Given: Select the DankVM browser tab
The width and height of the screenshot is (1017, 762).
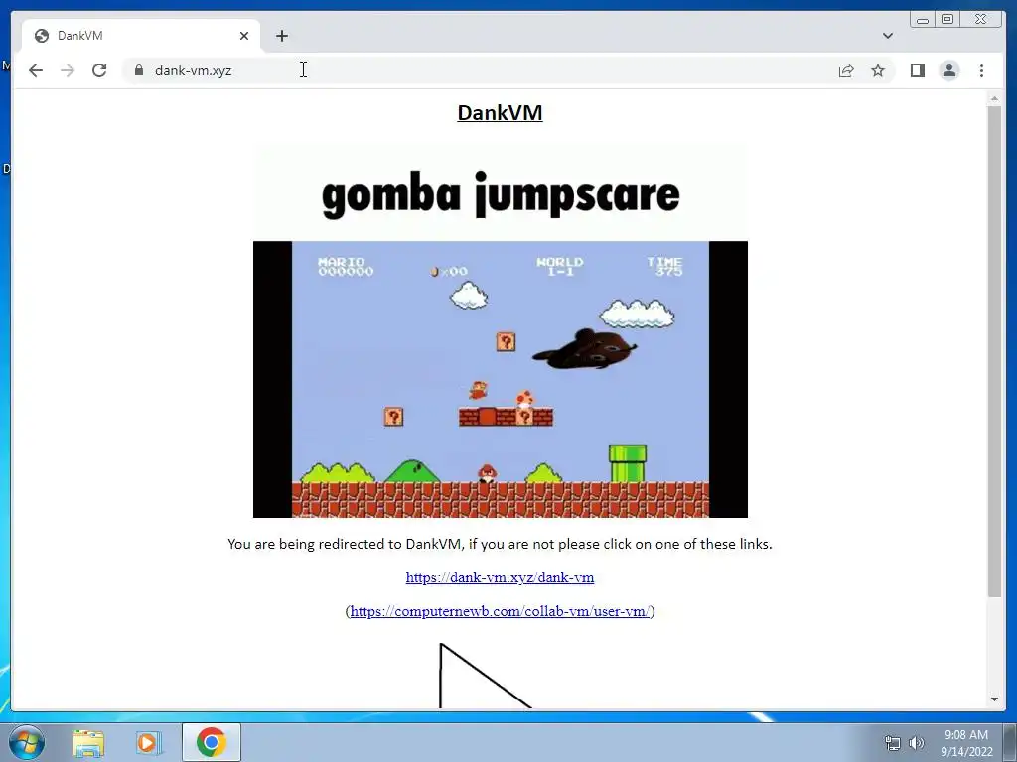Looking at the screenshot, I should tap(141, 36).
